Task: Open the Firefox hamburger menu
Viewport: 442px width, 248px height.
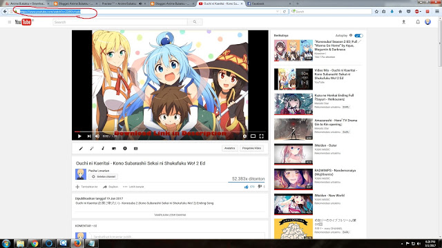Action: 437,12
